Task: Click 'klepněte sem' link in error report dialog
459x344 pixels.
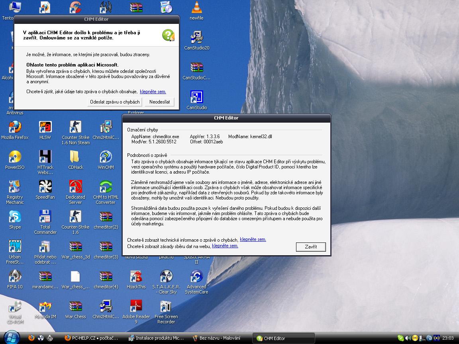Action: [153, 92]
